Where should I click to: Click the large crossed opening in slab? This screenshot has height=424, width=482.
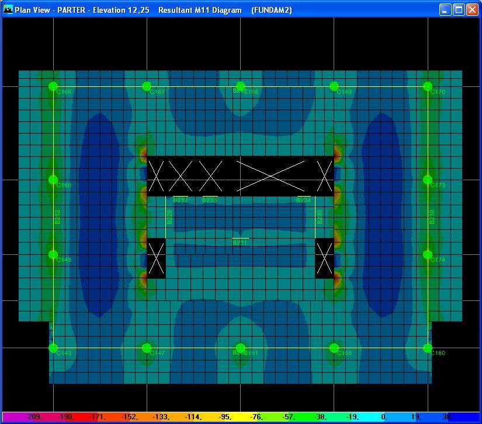[271, 176]
